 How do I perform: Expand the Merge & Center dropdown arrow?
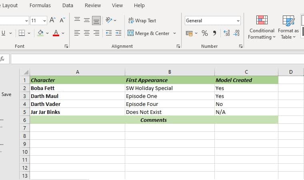click(x=175, y=33)
